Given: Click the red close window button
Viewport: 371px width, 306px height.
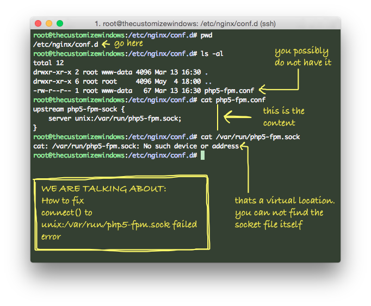Looking at the screenshot, I should tap(38, 23).
